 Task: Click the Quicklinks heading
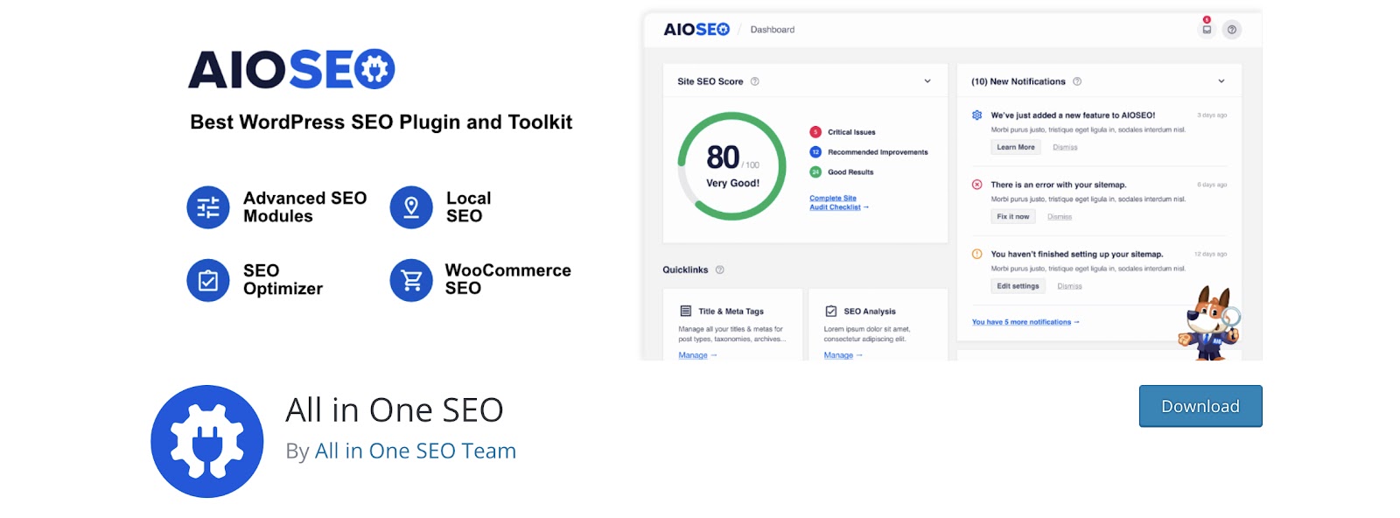tap(685, 269)
